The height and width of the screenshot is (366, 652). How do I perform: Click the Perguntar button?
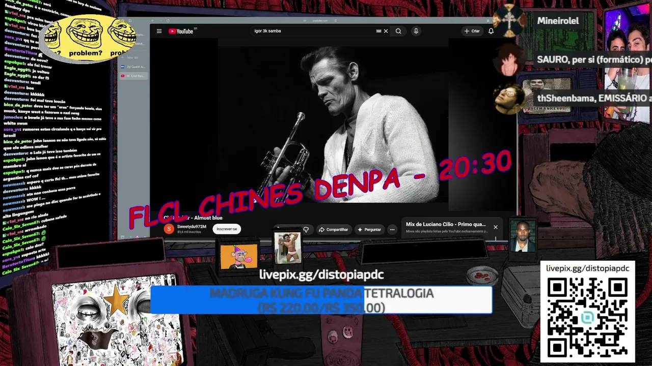point(370,230)
